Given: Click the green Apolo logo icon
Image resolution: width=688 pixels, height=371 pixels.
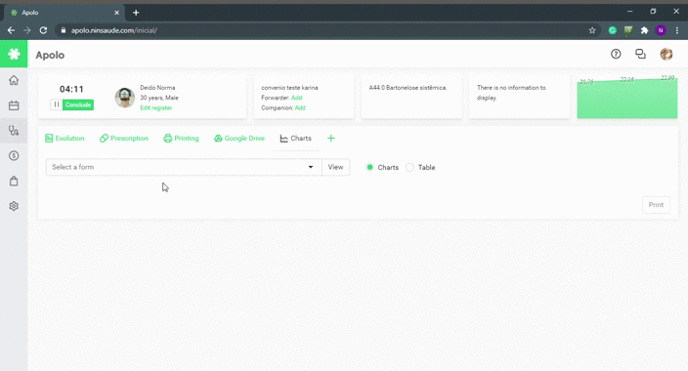Looking at the screenshot, I should point(14,54).
